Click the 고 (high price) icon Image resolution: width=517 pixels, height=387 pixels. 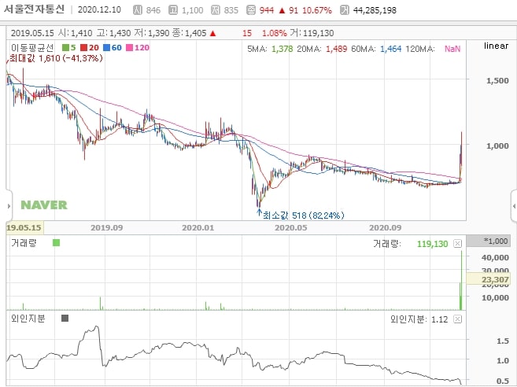tap(173, 10)
